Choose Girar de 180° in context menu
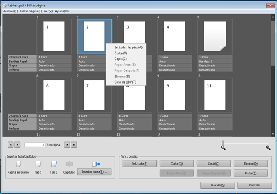Viewport: 277px width, 194px height. 126,82
